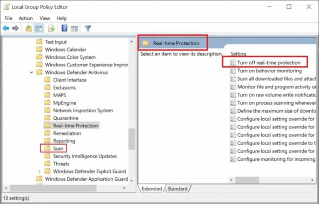Viewport: 319px width, 204px height.
Task: Select the Windows Color System folder
Action: (66, 57)
